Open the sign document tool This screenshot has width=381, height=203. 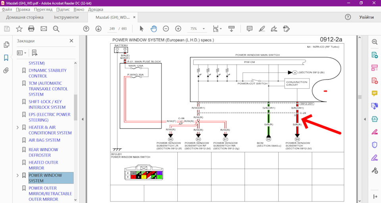(x=274, y=29)
